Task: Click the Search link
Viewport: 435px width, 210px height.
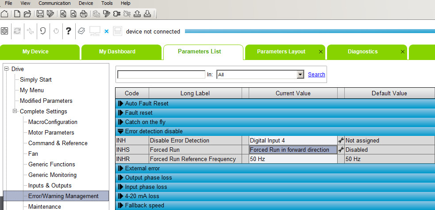Action: 316,75
